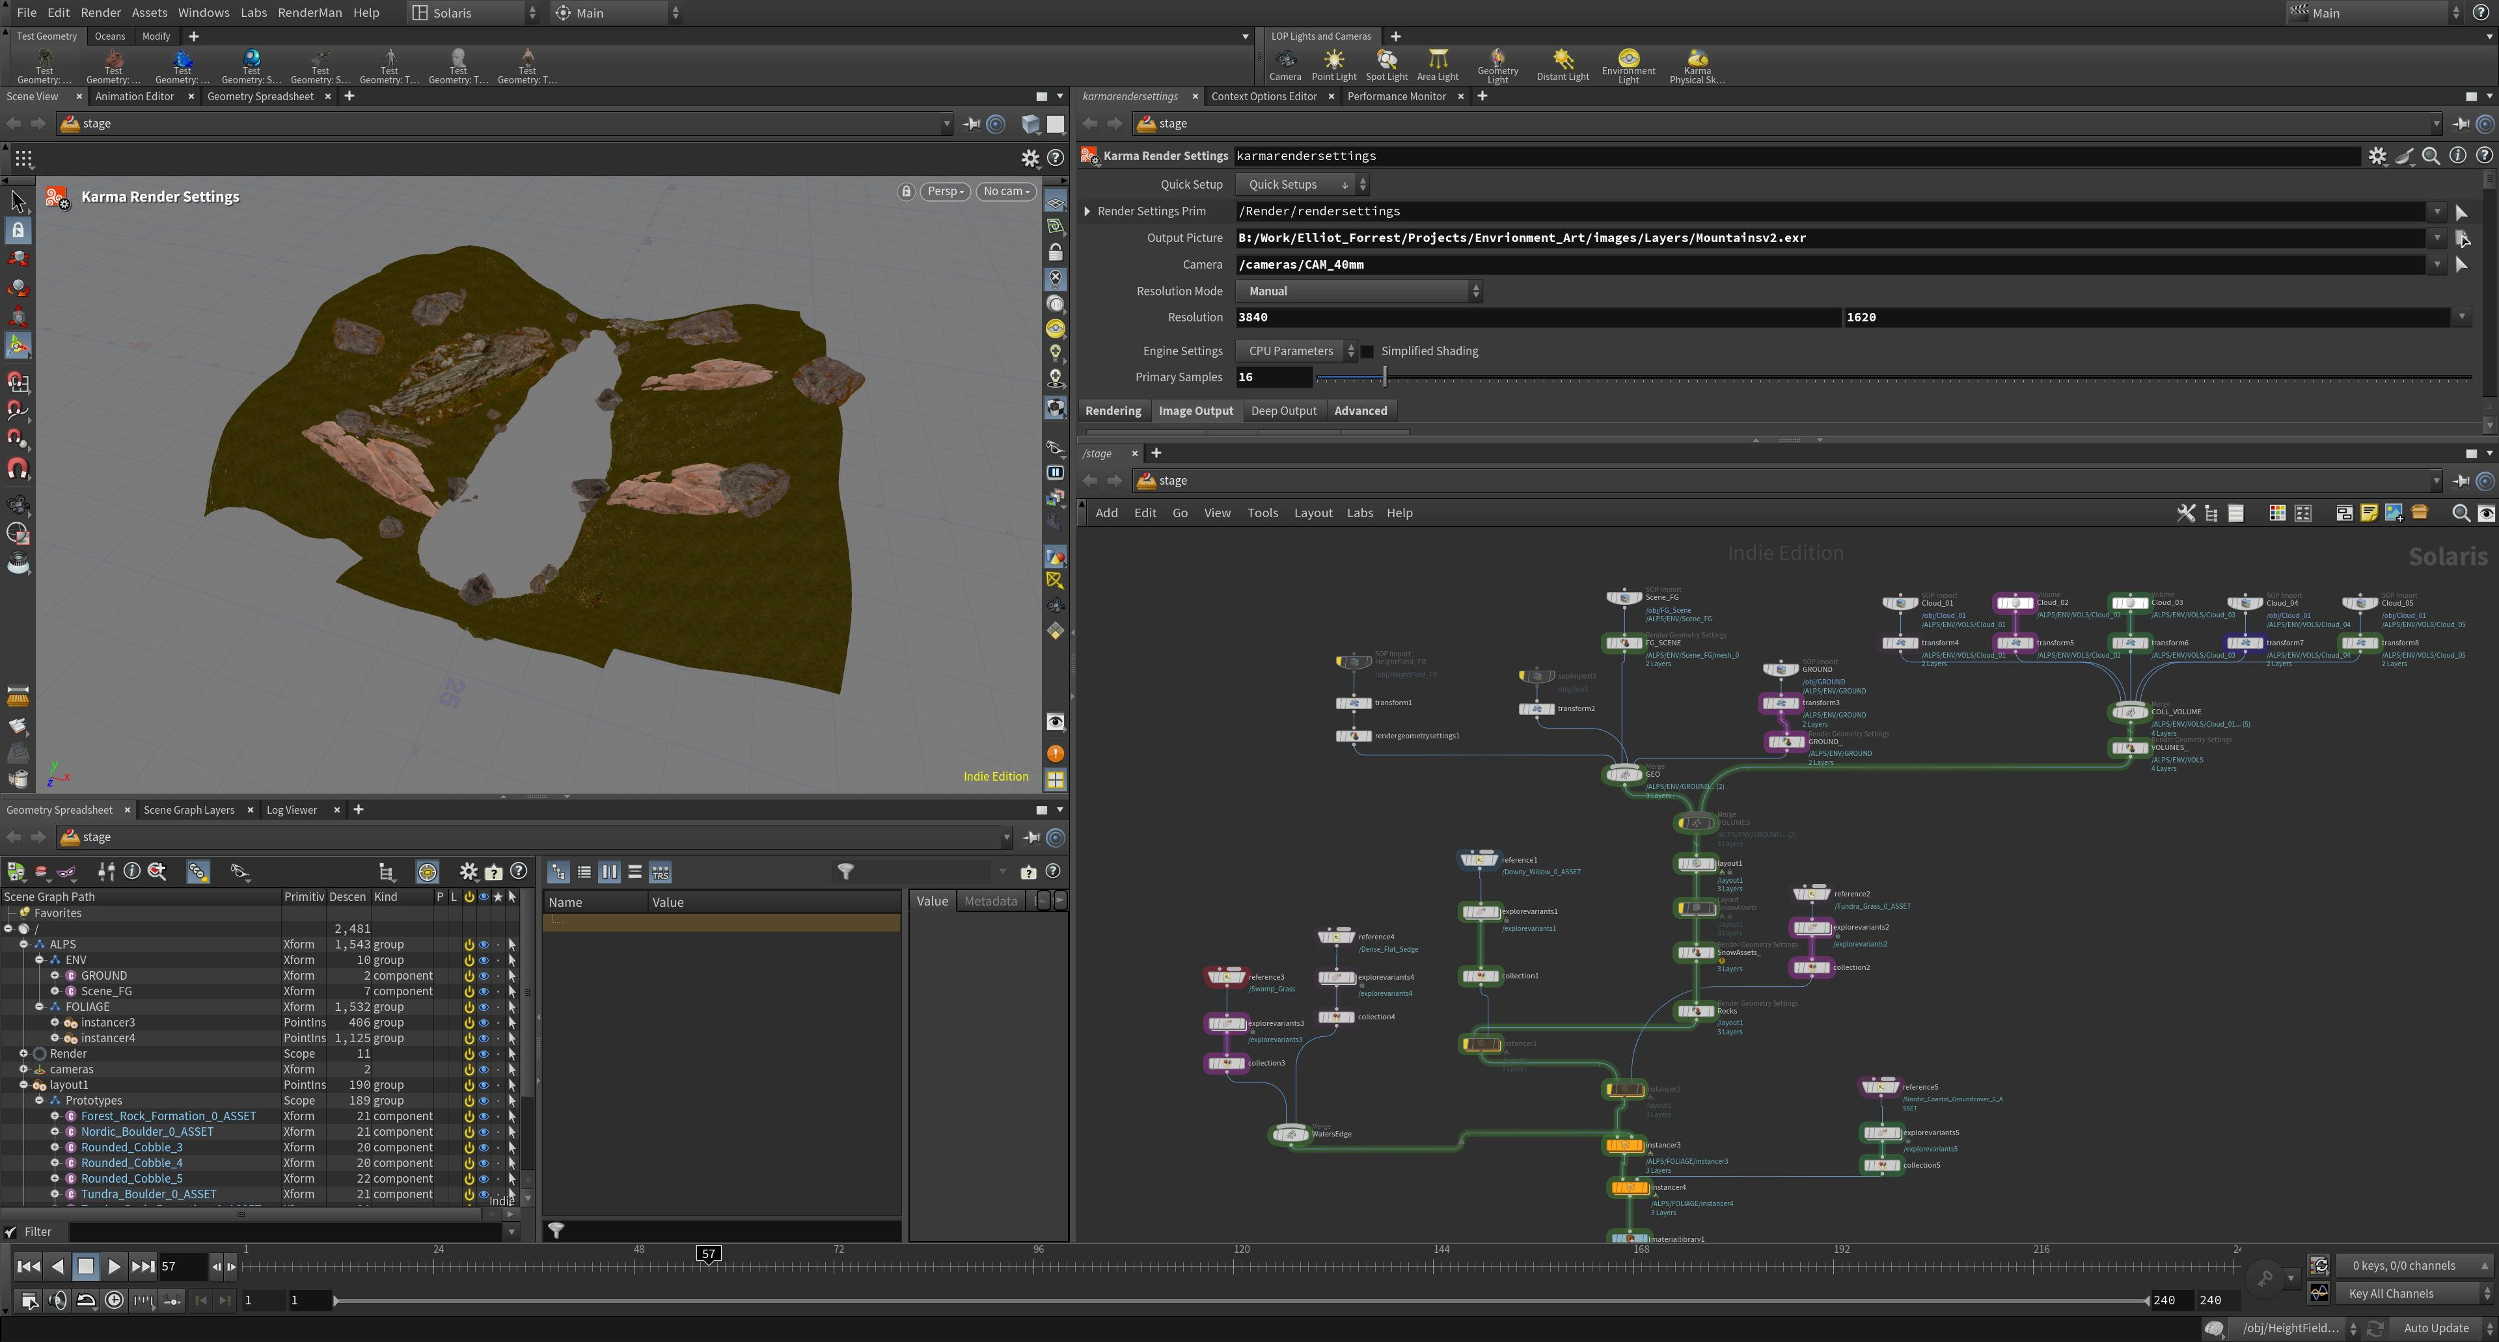Image resolution: width=2499 pixels, height=1342 pixels.
Task: Open output picture file chooser icon
Action: click(2461, 237)
